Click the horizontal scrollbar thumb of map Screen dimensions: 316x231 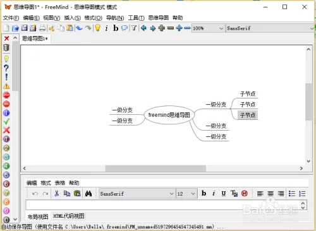click(155, 169)
